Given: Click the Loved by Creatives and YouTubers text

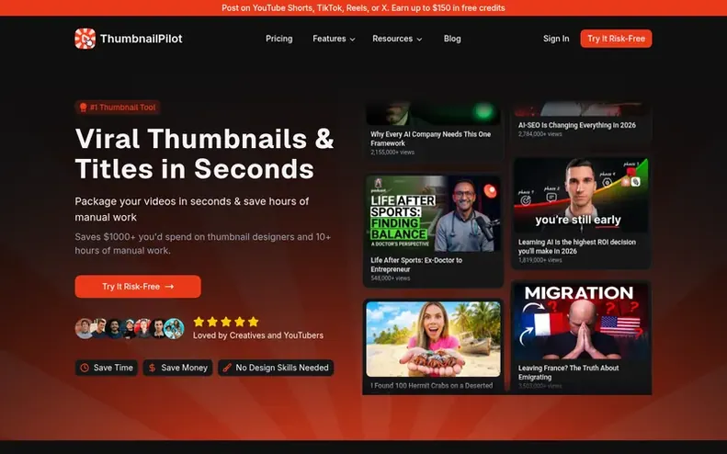Looking at the screenshot, I should (x=258, y=335).
